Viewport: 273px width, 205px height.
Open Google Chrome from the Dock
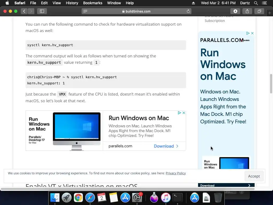pyautogui.click(x=78, y=198)
